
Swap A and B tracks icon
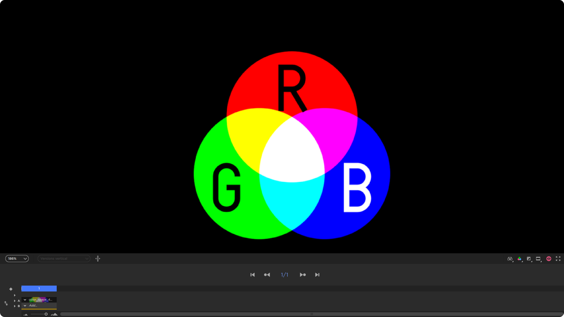6,303
